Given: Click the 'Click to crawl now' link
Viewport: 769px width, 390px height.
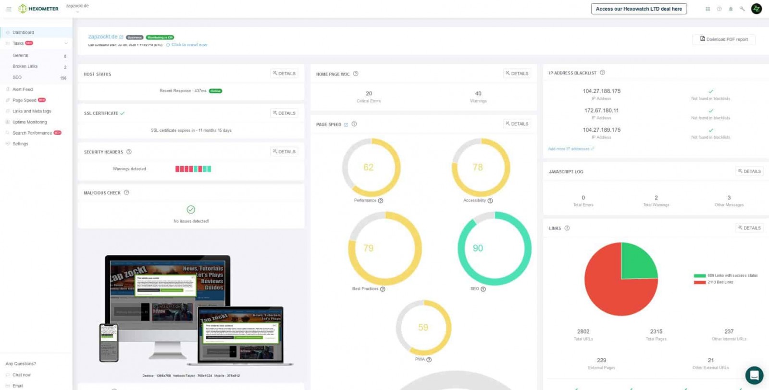Looking at the screenshot, I should (189, 45).
